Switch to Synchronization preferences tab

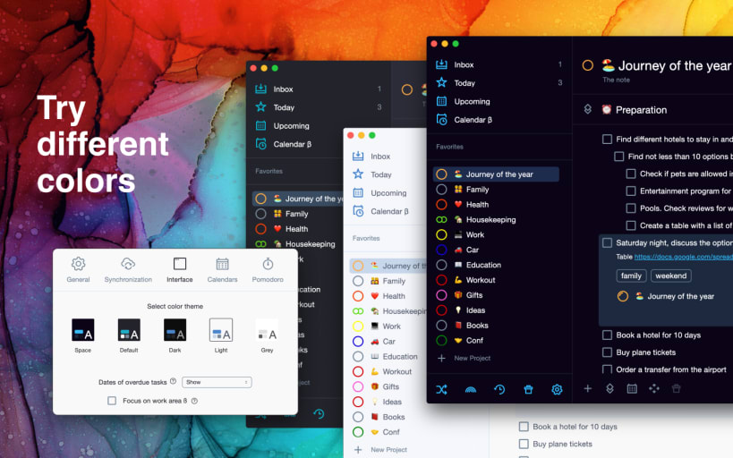point(128,270)
